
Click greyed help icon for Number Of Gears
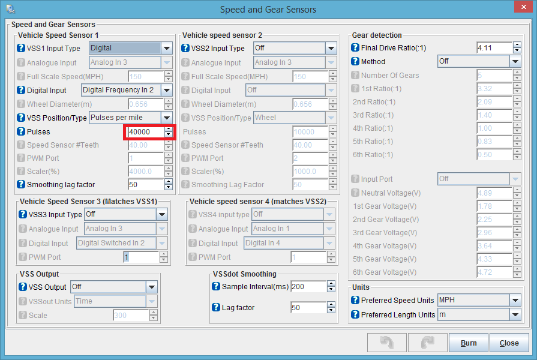pyautogui.click(x=355, y=75)
